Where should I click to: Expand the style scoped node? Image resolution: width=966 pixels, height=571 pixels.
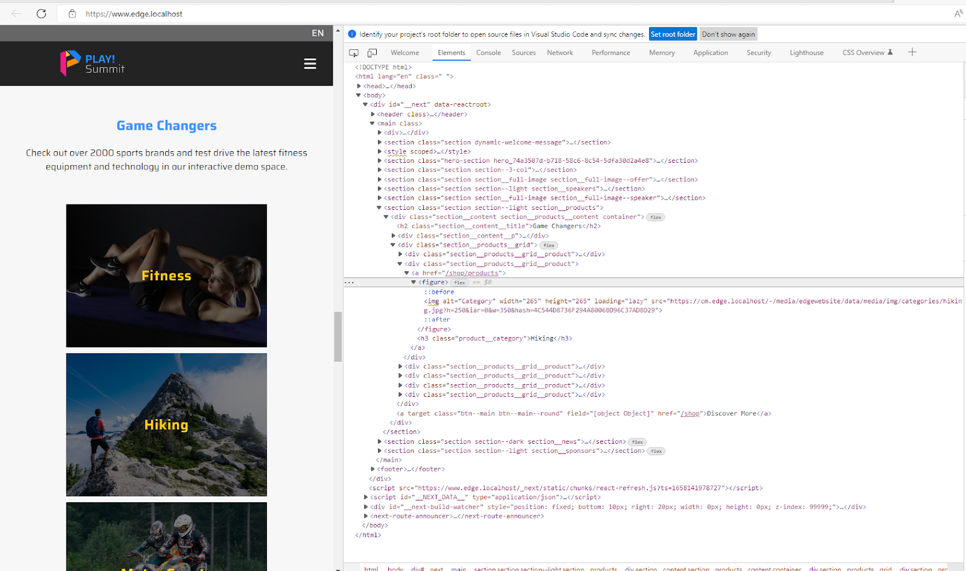[x=379, y=151]
